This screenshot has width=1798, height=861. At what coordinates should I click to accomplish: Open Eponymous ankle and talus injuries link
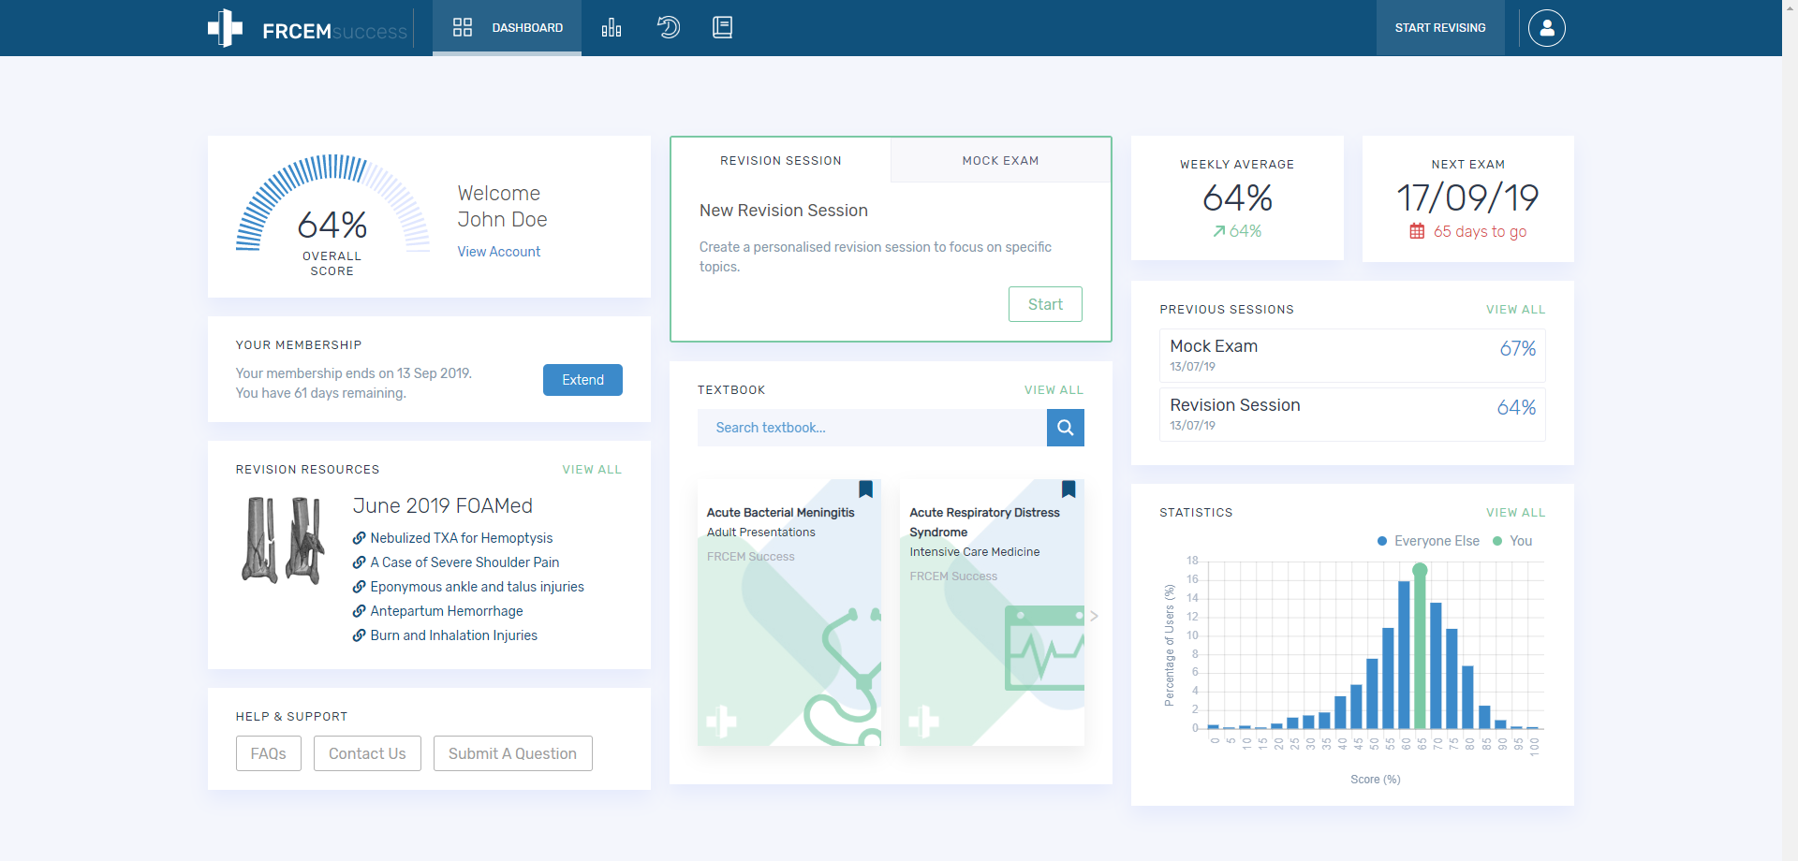tap(477, 587)
